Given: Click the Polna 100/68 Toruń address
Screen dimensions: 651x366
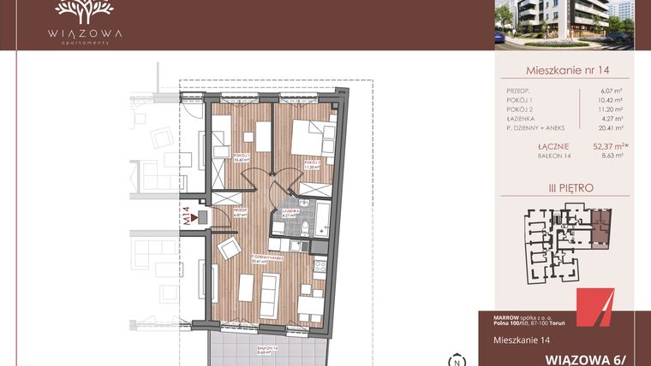Looking at the screenshot, I should (529, 323).
